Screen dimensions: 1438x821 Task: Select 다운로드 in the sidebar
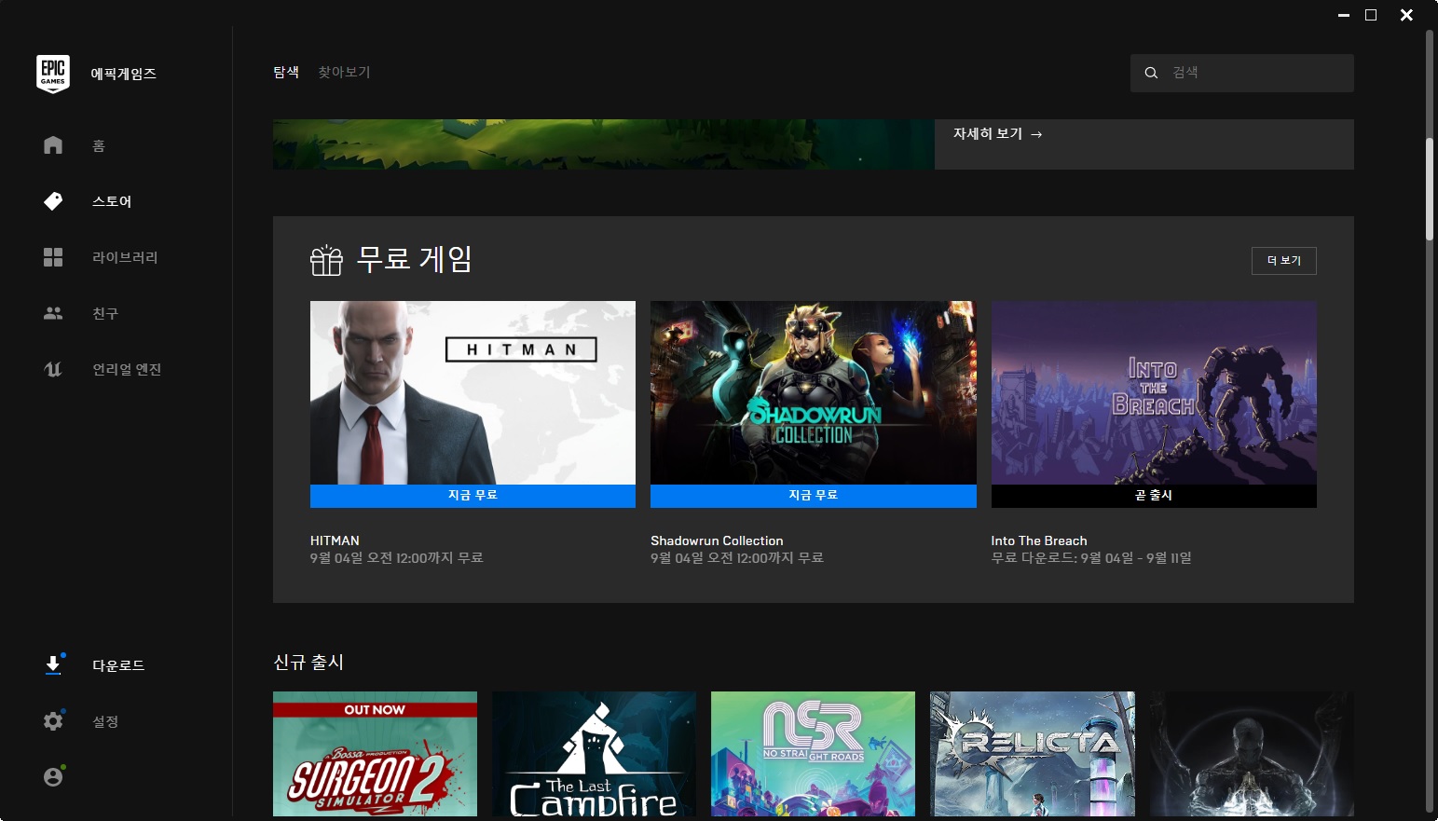tap(118, 665)
